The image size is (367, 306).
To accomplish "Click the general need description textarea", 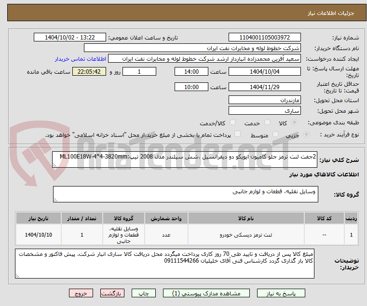I will 184,160.
